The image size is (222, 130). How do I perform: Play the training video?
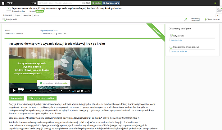[x=14, y=91]
